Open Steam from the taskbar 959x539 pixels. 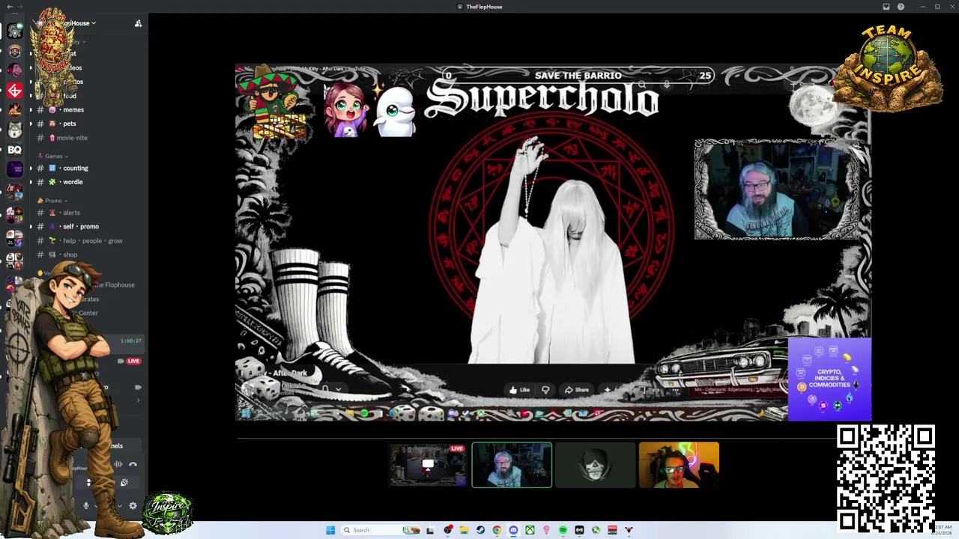click(480, 530)
